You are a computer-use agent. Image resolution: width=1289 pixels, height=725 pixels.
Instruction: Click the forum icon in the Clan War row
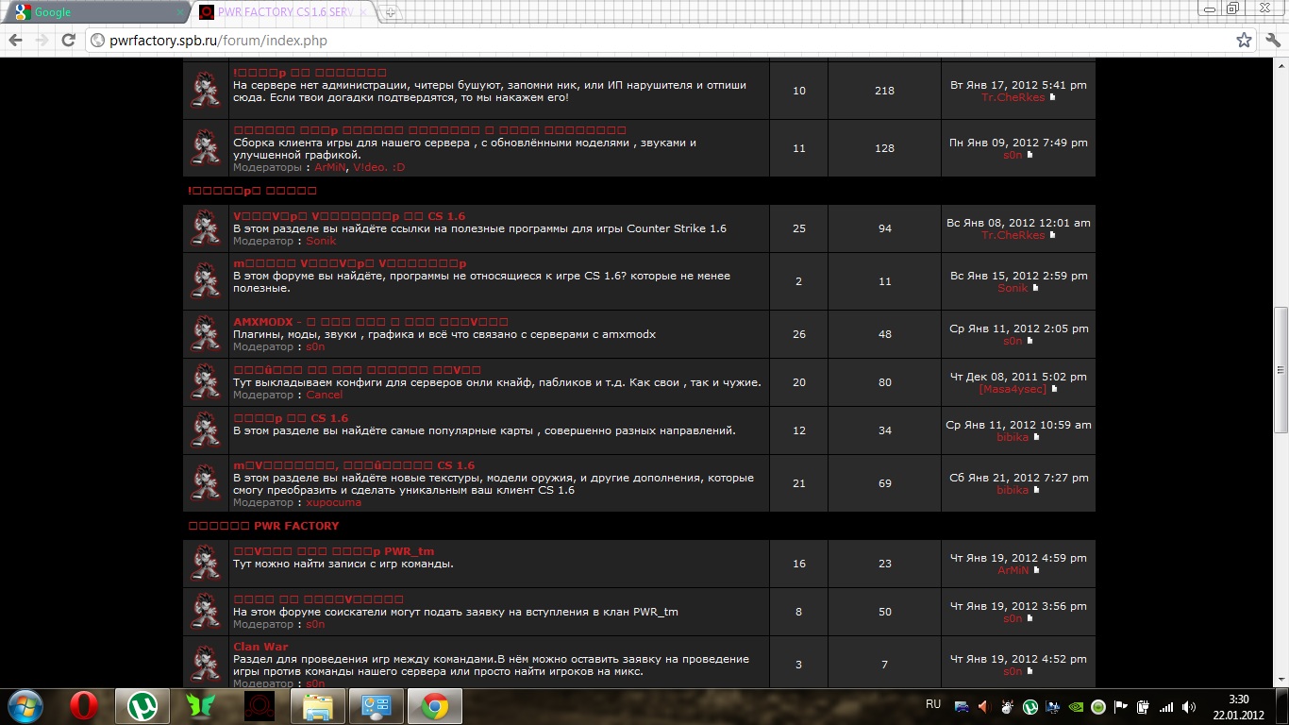(x=206, y=665)
